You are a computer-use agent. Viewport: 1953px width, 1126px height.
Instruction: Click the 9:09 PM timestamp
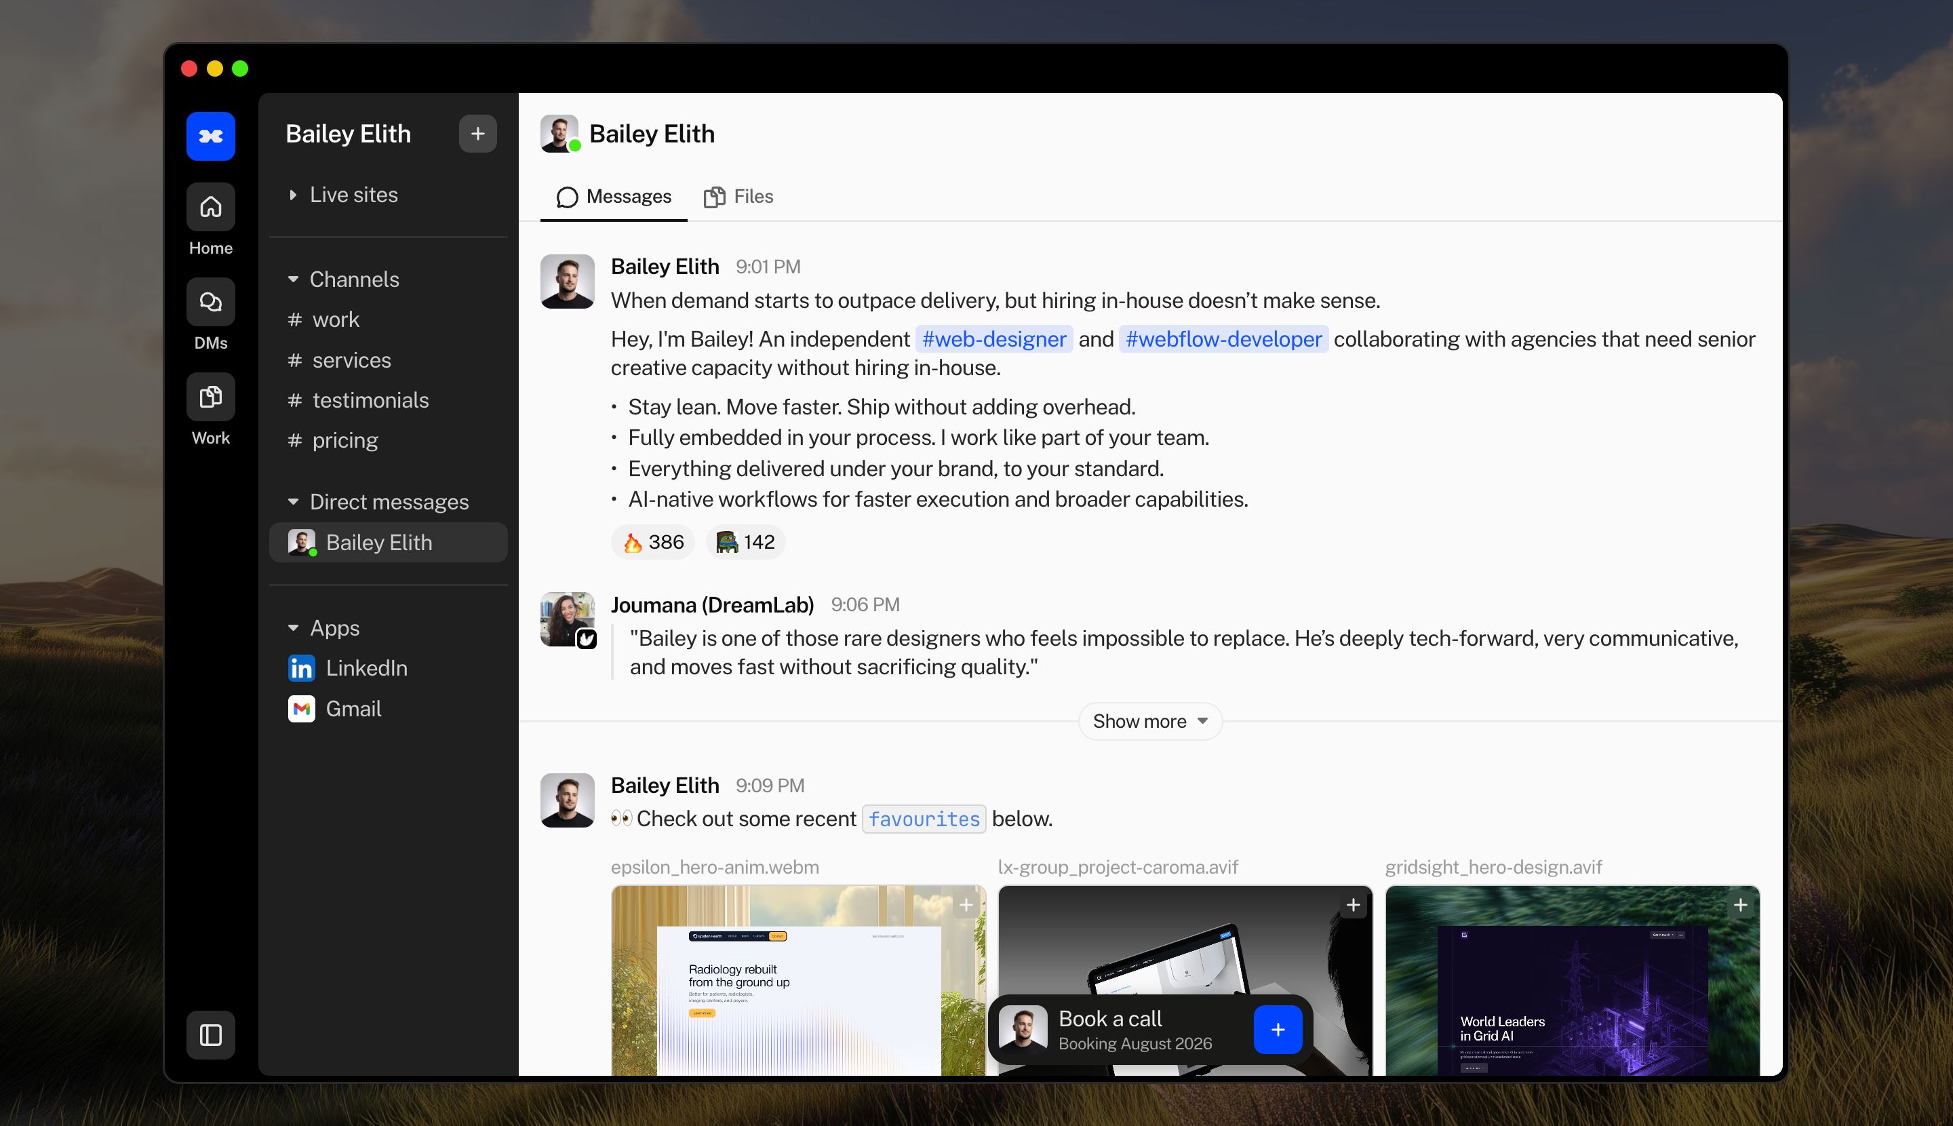click(770, 785)
